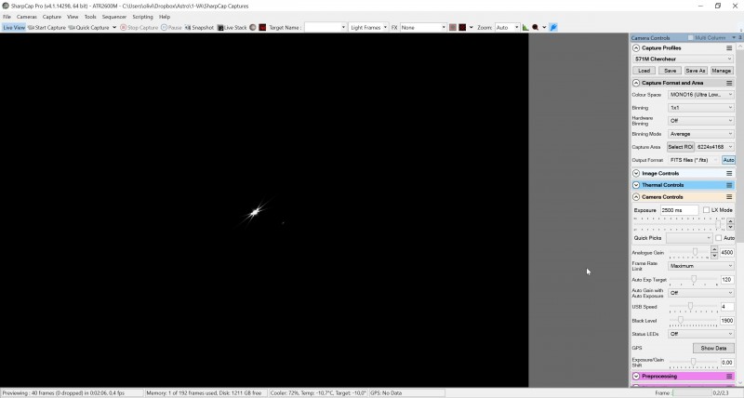Show the image histogram
This screenshot has height=398, width=744.
pyautogui.click(x=525, y=28)
